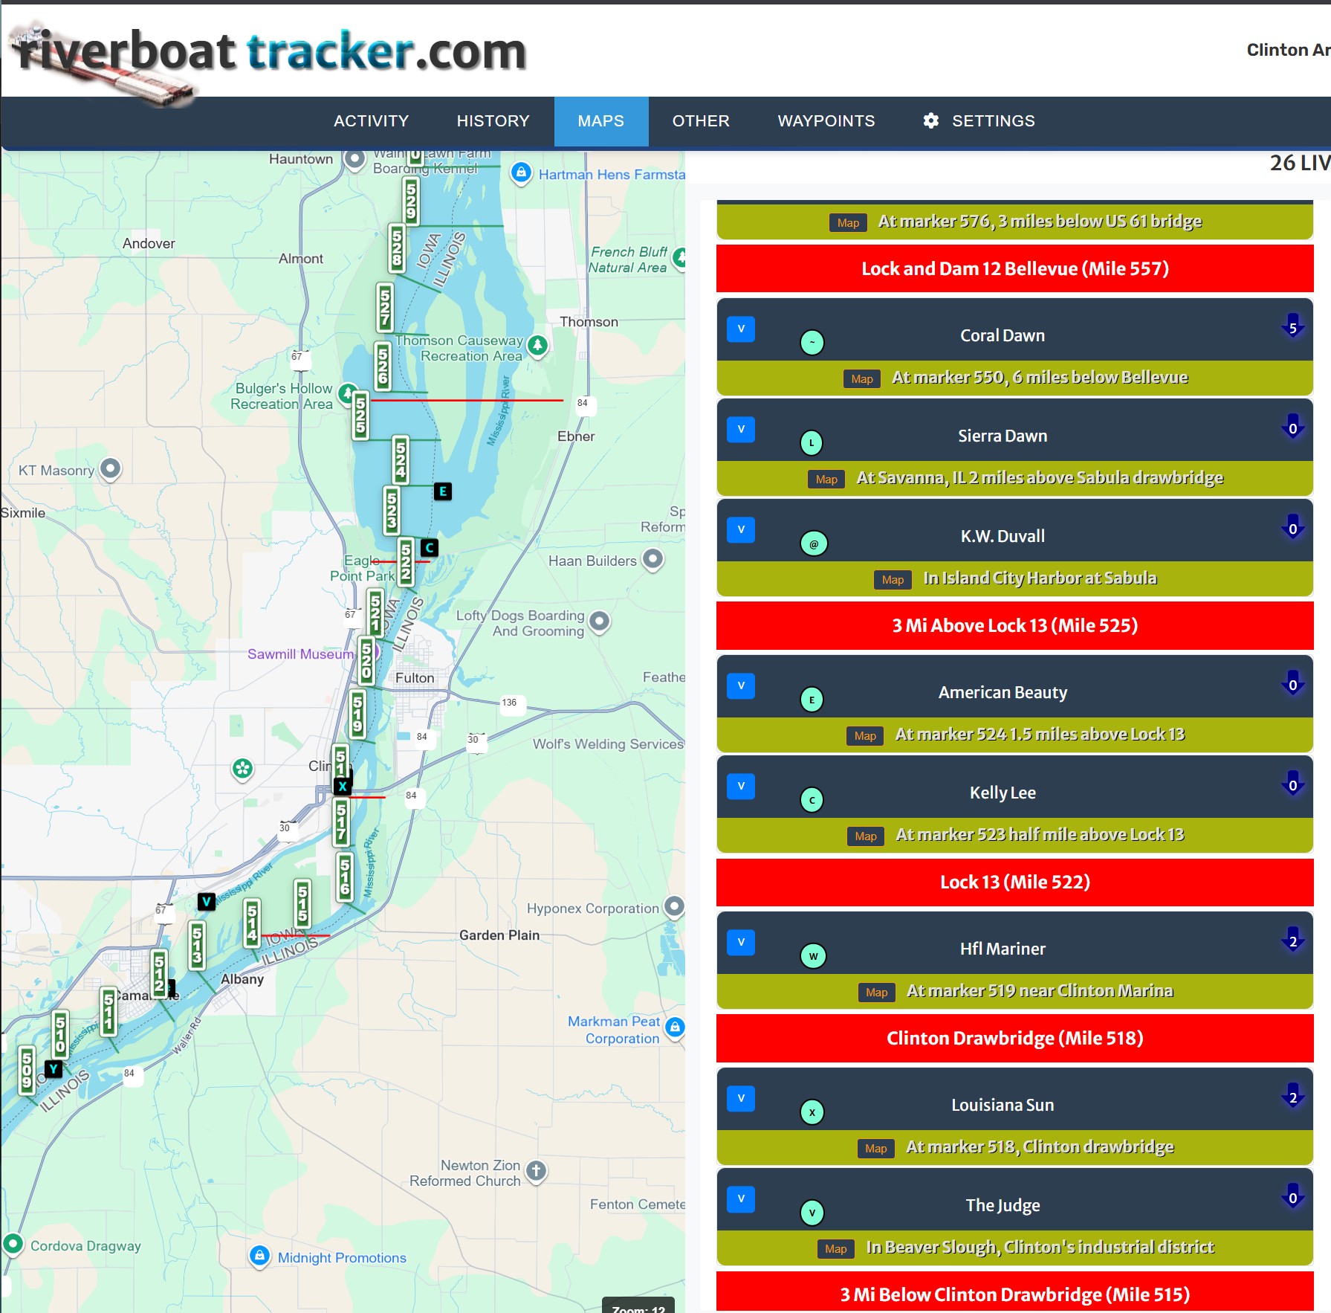The image size is (1331, 1313).
Task: Click mile marker 529 on the map
Action: (410, 201)
